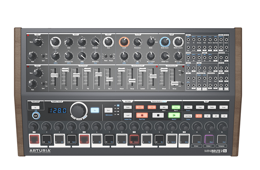Click the LFO 1 Wave selector knob
Screen dimensions: 260x170
pyautogui.click(x=37, y=42)
